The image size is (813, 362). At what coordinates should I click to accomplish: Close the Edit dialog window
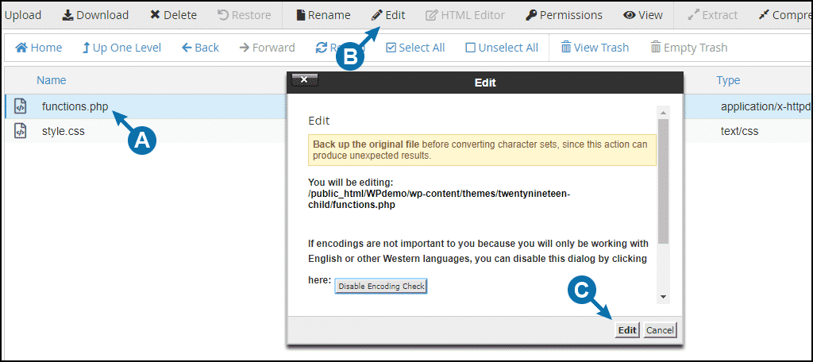pyautogui.click(x=304, y=79)
